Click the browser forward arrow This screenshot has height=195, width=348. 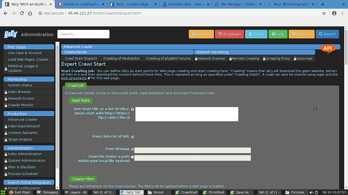click(x=14, y=13)
